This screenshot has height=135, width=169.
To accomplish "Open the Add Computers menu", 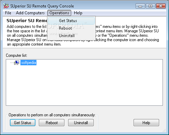I will pos(30,13).
